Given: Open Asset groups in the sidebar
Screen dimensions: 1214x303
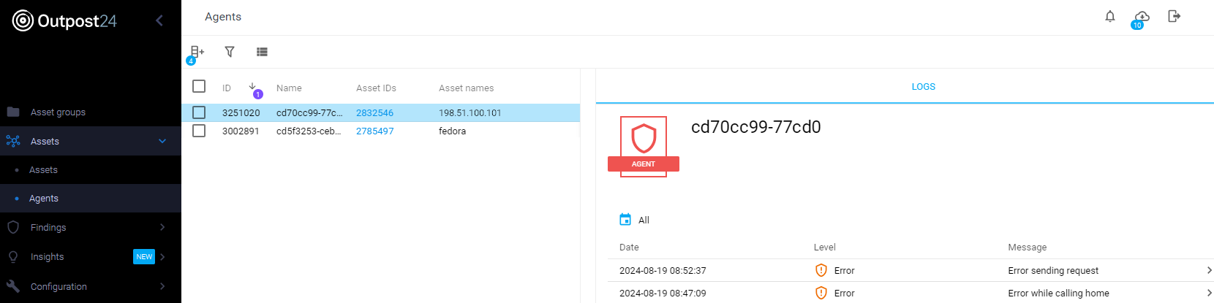Looking at the screenshot, I should pos(58,112).
